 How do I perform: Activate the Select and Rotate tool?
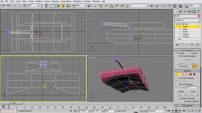click(68, 6)
